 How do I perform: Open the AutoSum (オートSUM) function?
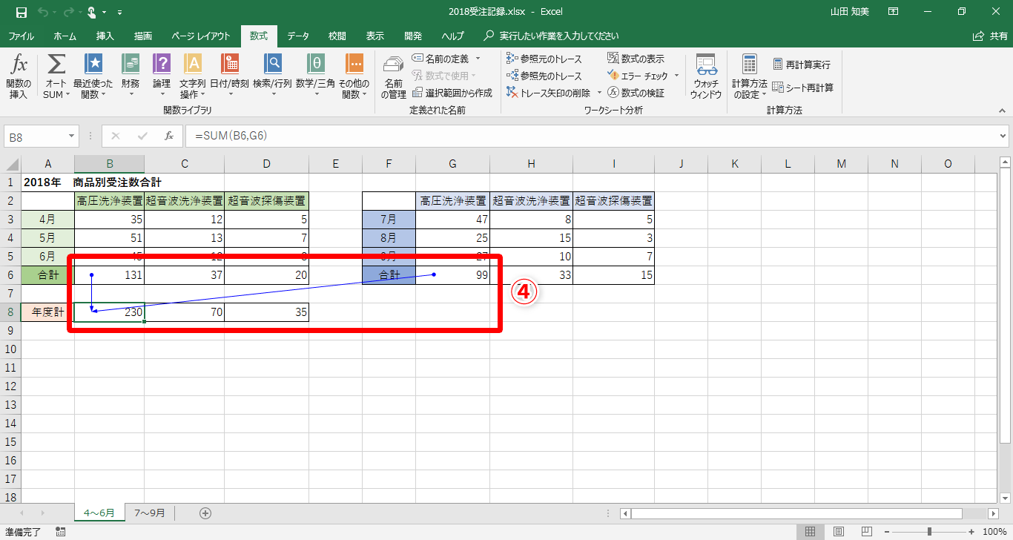coord(56,76)
